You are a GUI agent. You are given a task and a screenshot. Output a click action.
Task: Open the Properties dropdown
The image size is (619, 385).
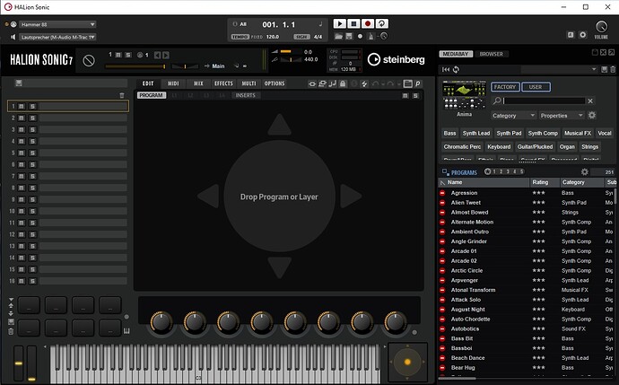562,115
